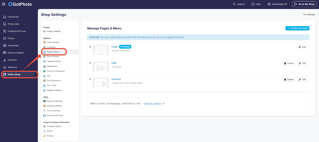This screenshot has width=319, height=142.
Task: Expand the How it works arrow
Action: [x=163, y=104]
